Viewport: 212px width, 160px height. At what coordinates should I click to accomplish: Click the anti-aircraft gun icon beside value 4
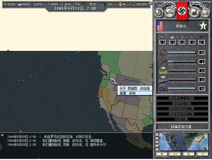point(163,61)
